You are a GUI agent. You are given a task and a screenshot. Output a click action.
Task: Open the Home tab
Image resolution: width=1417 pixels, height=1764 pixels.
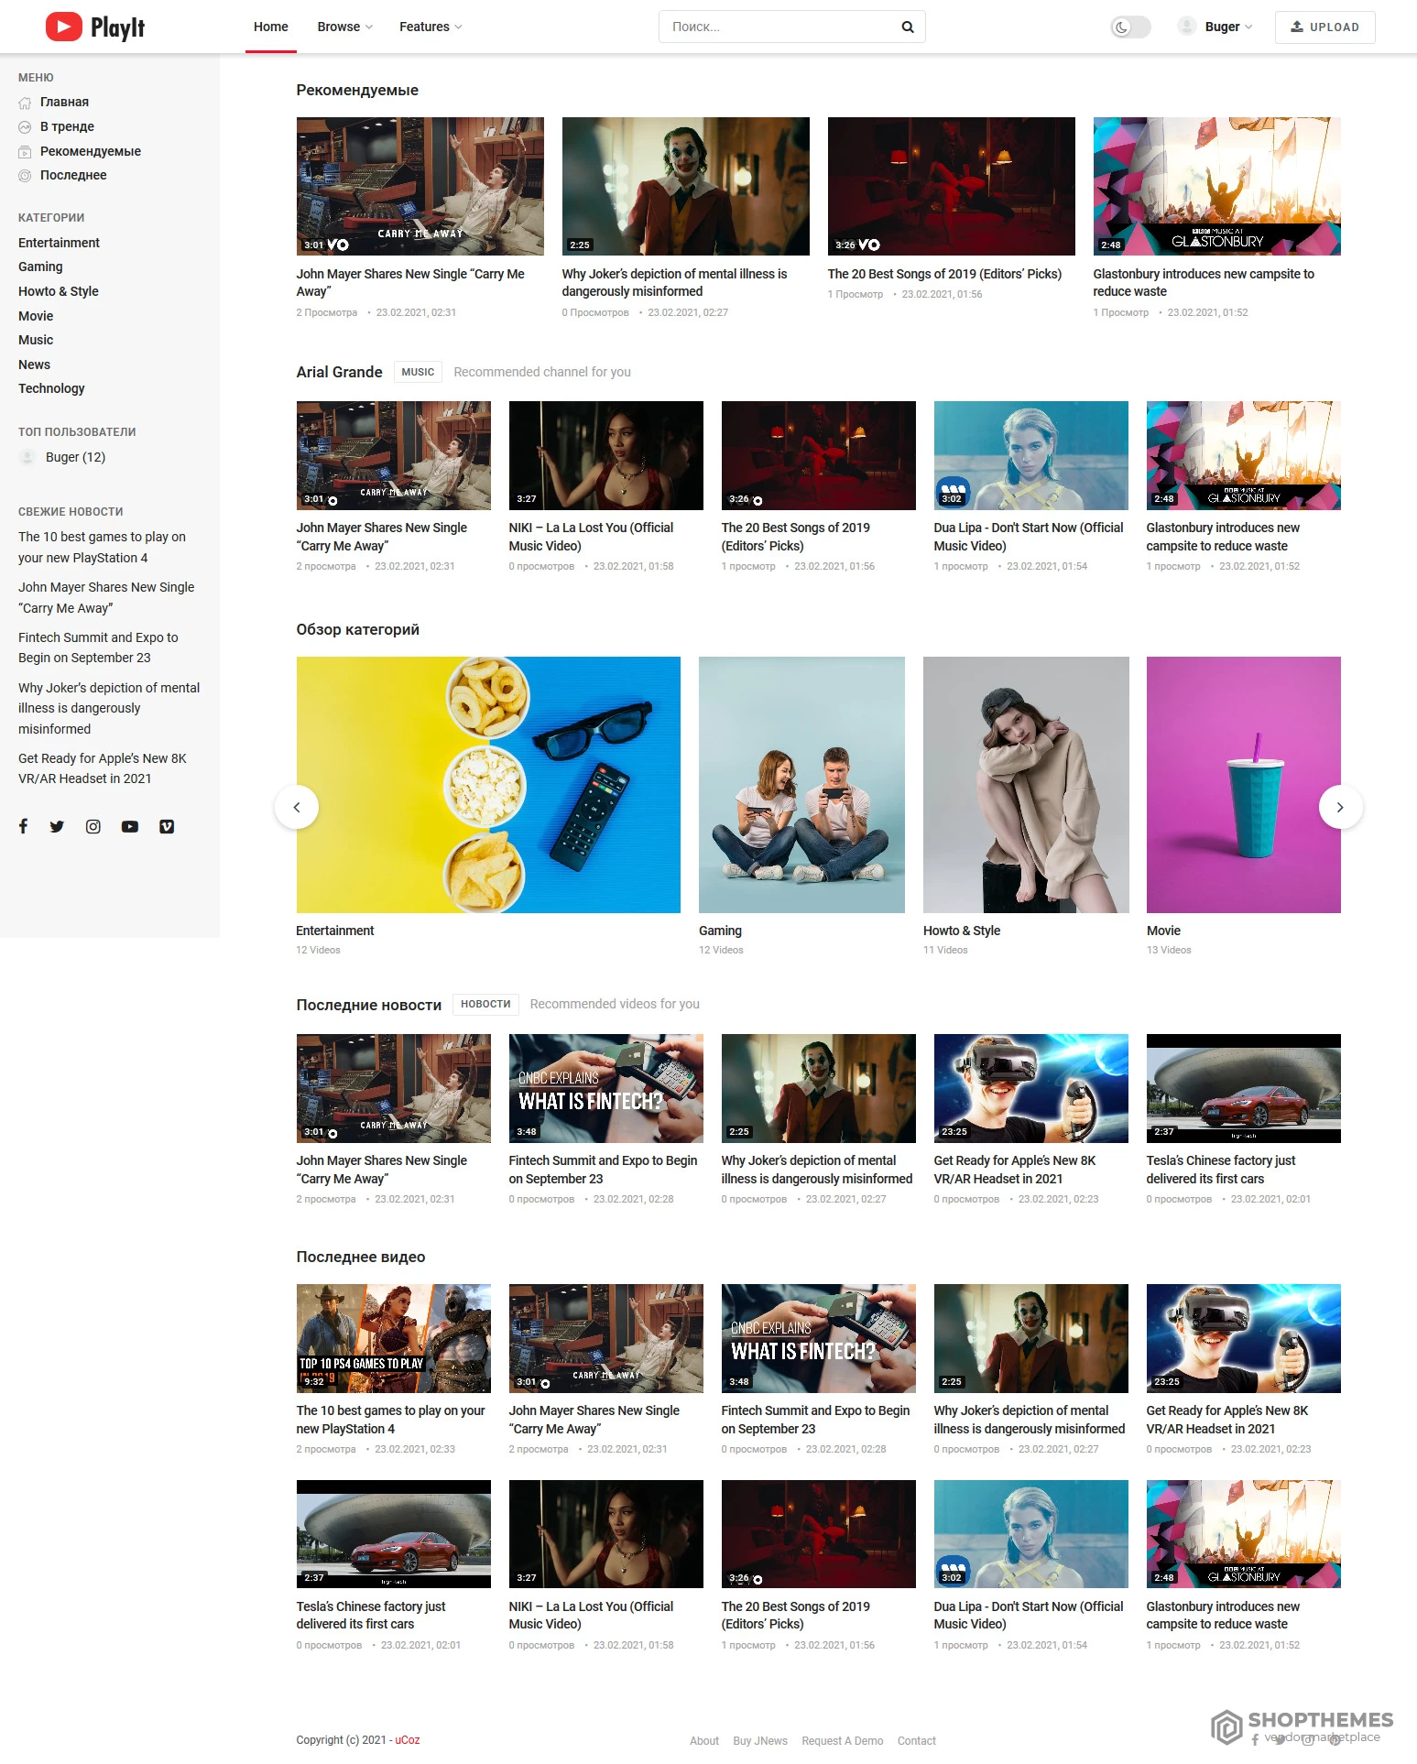point(271,27)
